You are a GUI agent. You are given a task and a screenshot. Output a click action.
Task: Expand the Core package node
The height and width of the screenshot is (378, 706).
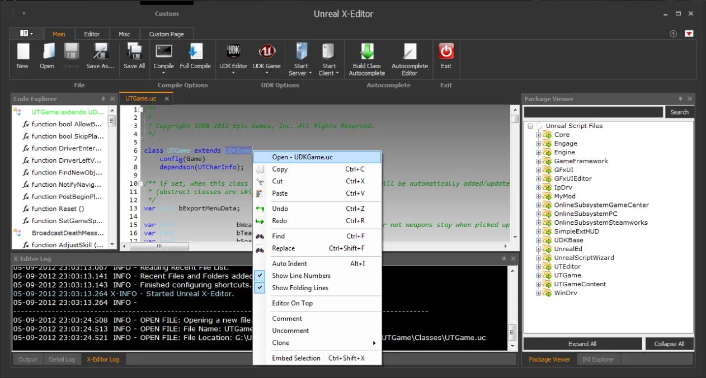point(539,135)
